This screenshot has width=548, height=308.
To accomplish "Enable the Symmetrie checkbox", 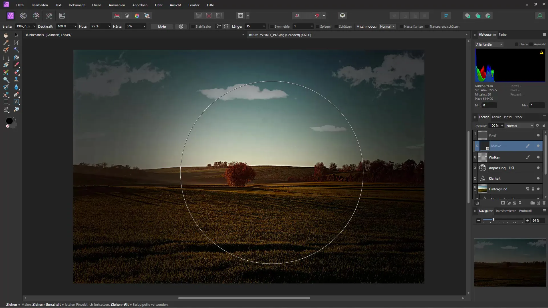I will (272, 27).
